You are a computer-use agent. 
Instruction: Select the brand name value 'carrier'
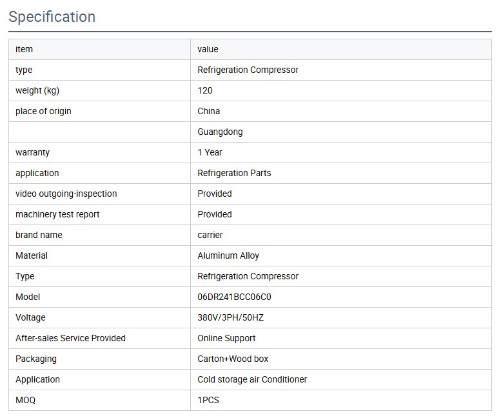pyautogui.click(x=210, y=235)
